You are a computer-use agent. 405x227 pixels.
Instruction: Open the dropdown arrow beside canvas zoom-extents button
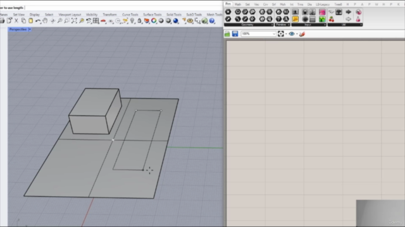(286, 34)
